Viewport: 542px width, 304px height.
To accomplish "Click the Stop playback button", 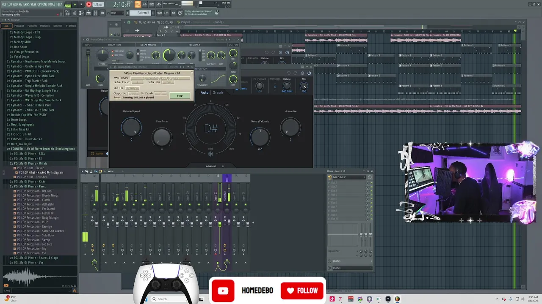I will coord(82,4).
